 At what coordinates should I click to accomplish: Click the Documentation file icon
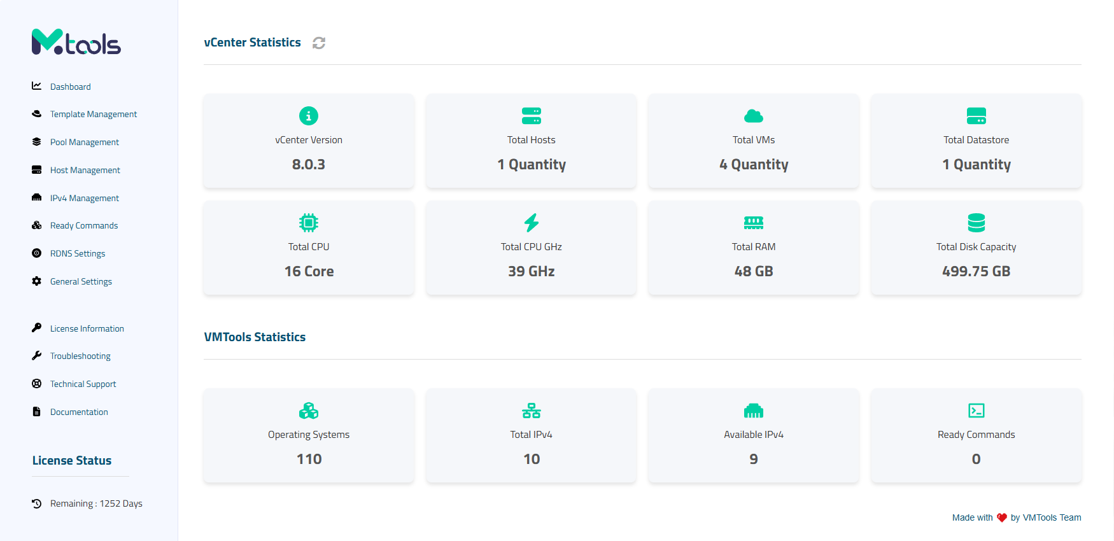37,412
